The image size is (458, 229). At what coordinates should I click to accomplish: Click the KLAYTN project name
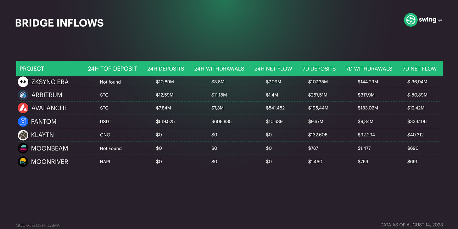[x=42, y=135]
